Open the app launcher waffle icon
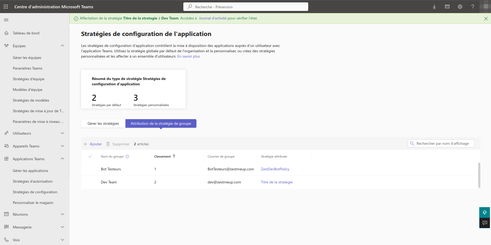This screenshot has height=245, width=491. click(6, 7)
